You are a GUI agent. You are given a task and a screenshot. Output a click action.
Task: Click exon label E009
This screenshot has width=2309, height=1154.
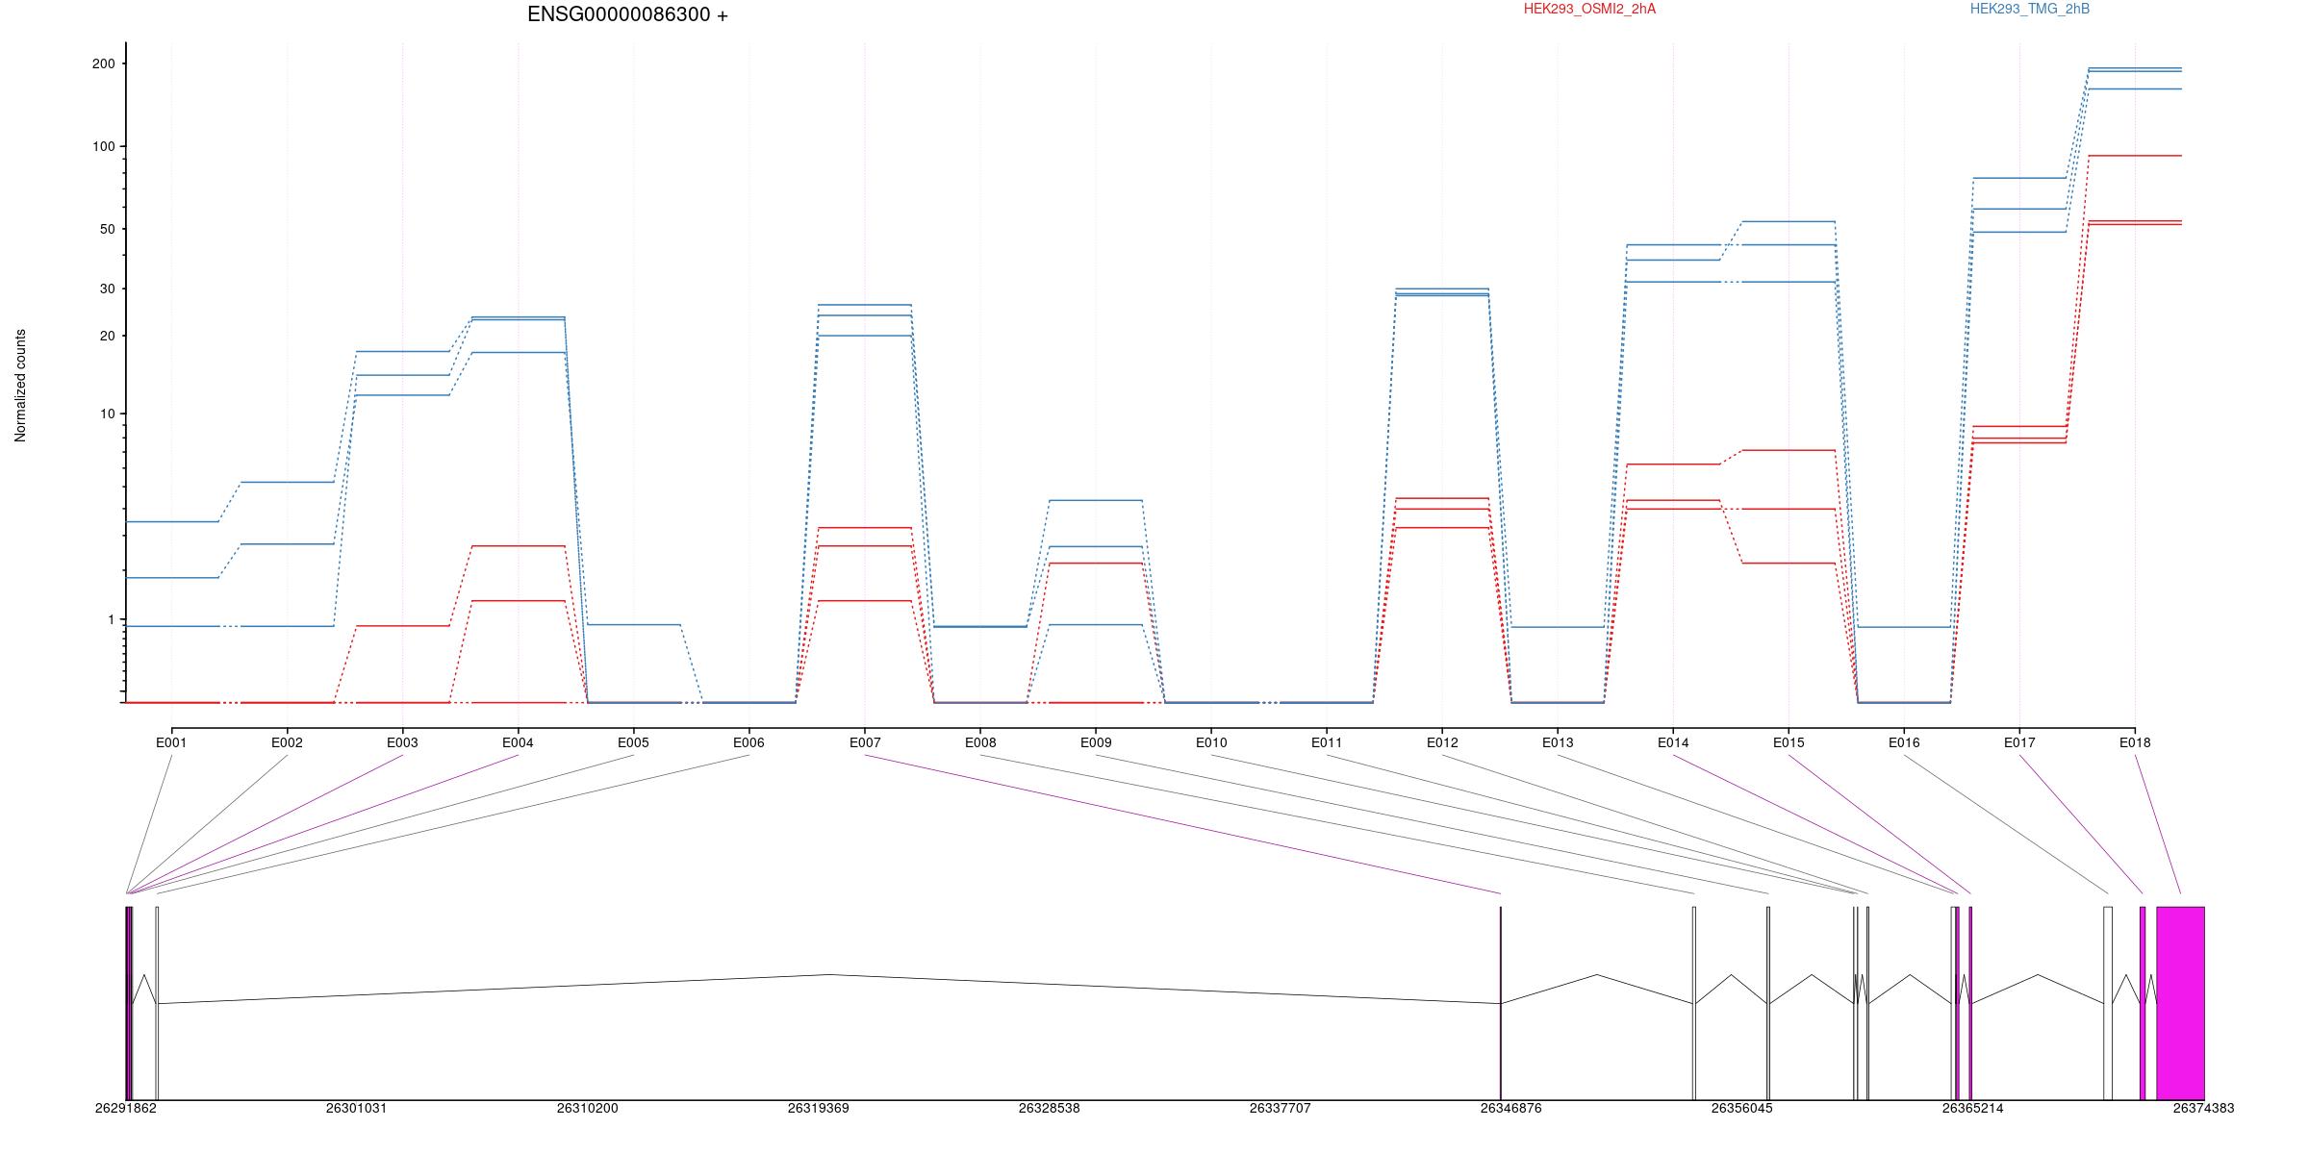point(1096,742)
